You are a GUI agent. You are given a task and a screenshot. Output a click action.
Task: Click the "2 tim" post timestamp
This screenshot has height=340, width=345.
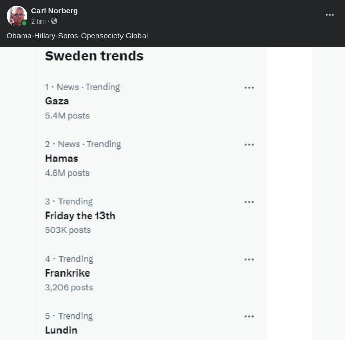tap(38, 22)
